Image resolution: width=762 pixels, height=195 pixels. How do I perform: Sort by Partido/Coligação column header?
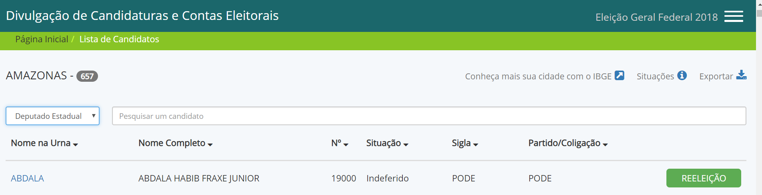pyautogui.click(x=568, y=143)
